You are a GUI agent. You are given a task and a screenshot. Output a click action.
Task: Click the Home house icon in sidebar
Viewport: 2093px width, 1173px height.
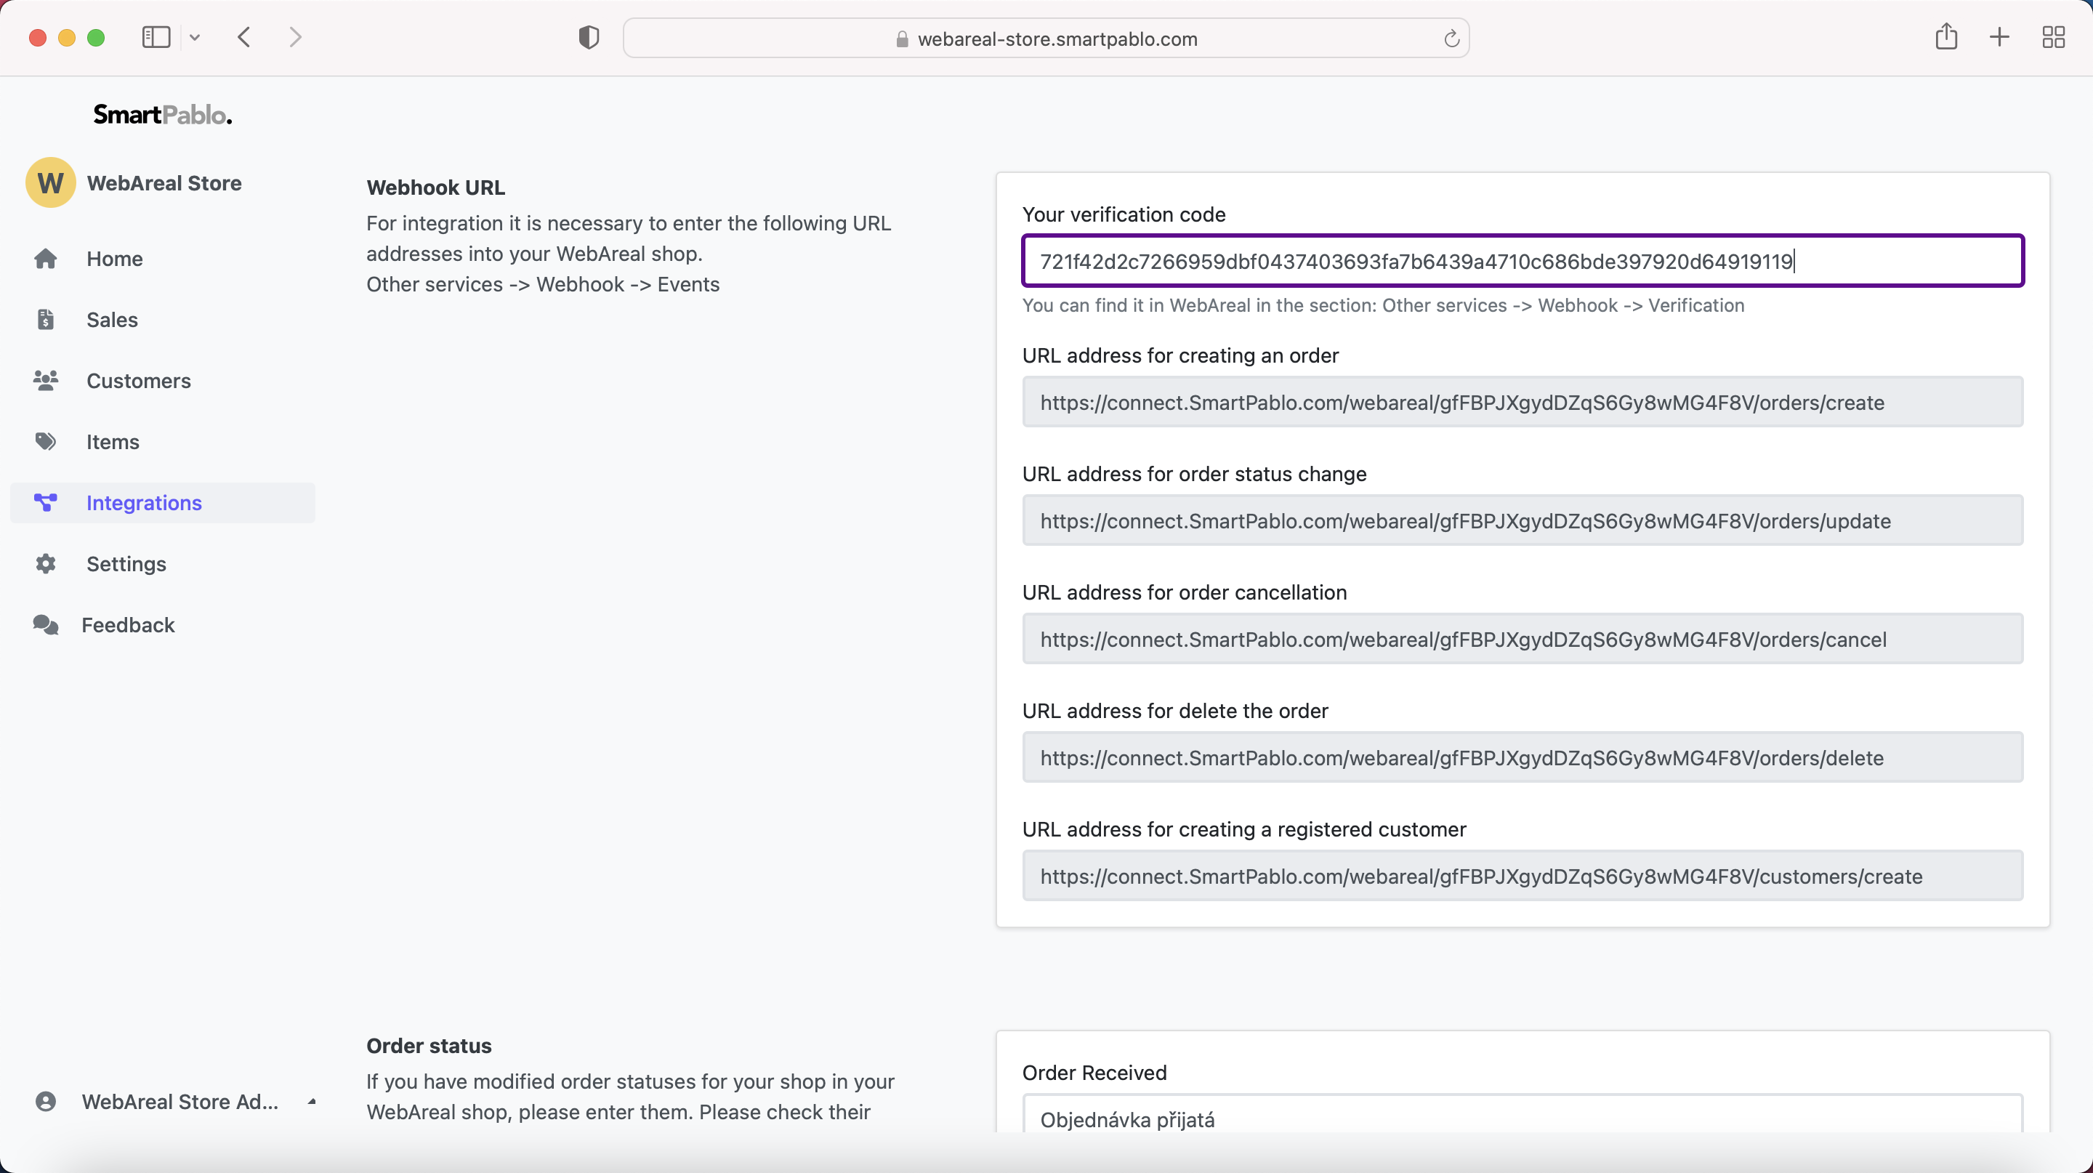click(x=46, y=258)
